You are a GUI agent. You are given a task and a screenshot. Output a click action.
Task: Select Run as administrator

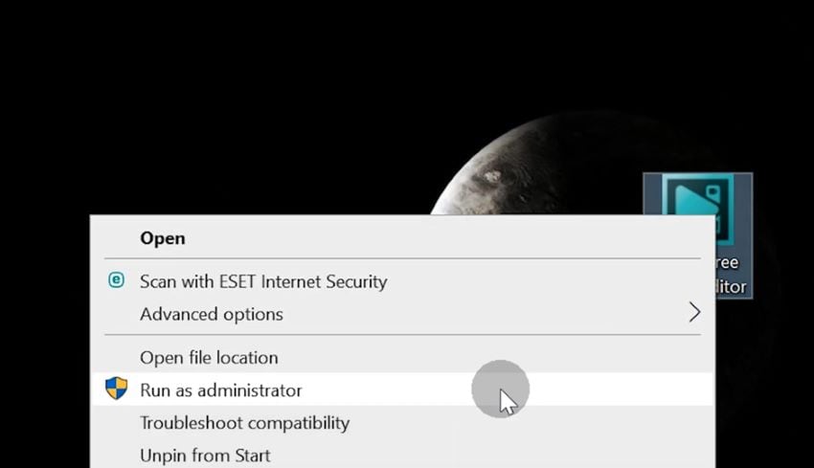[x=402, y=390]
